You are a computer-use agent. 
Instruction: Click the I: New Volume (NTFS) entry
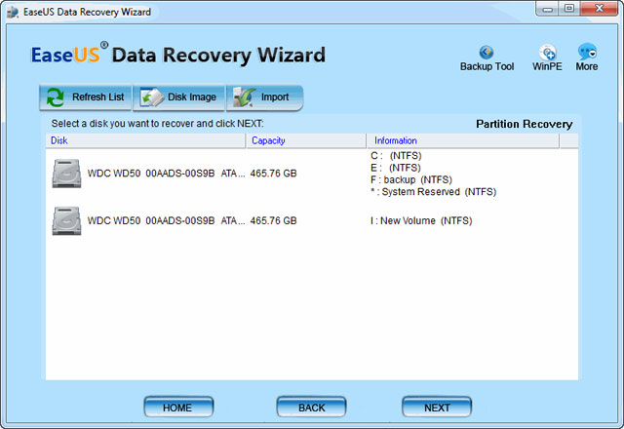(421, 221)
